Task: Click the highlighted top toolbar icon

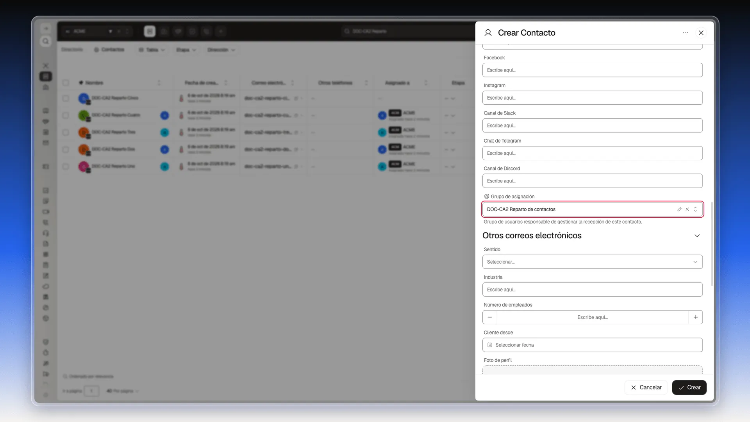Action: 150,31
